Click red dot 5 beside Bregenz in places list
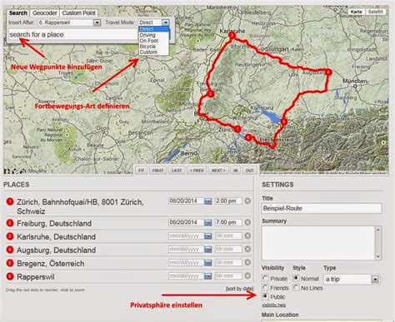 10,263
